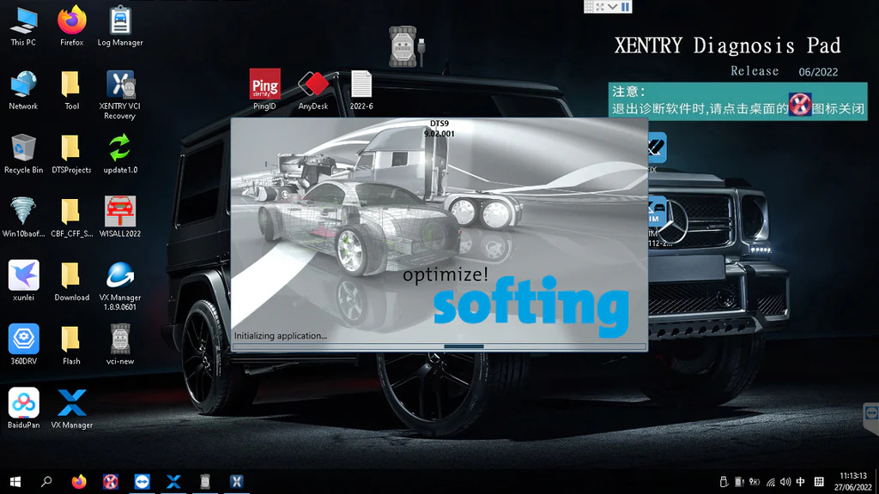Image resolution: width=879 pixels, height=494 pixels.
Task: Open the 2022-6 text file
Action: pyautogui.click(x=361, y=89)
